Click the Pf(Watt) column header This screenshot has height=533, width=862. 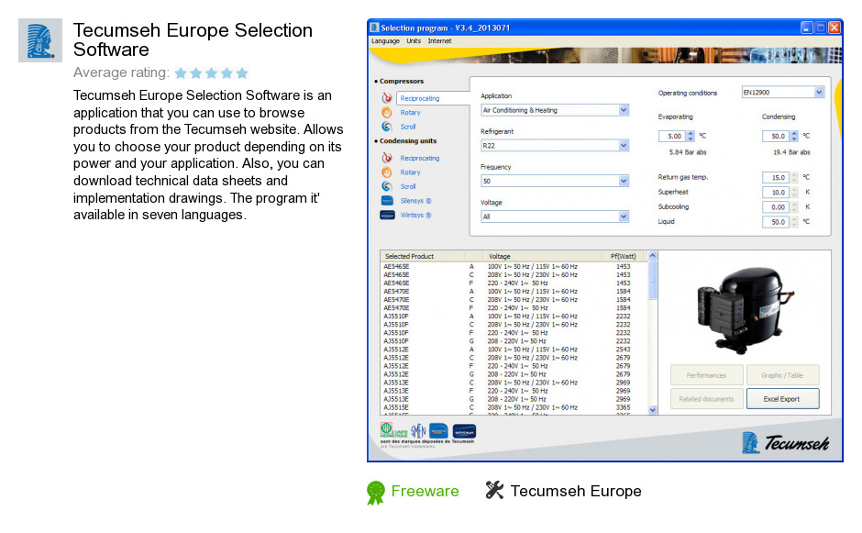click(624, 256)
